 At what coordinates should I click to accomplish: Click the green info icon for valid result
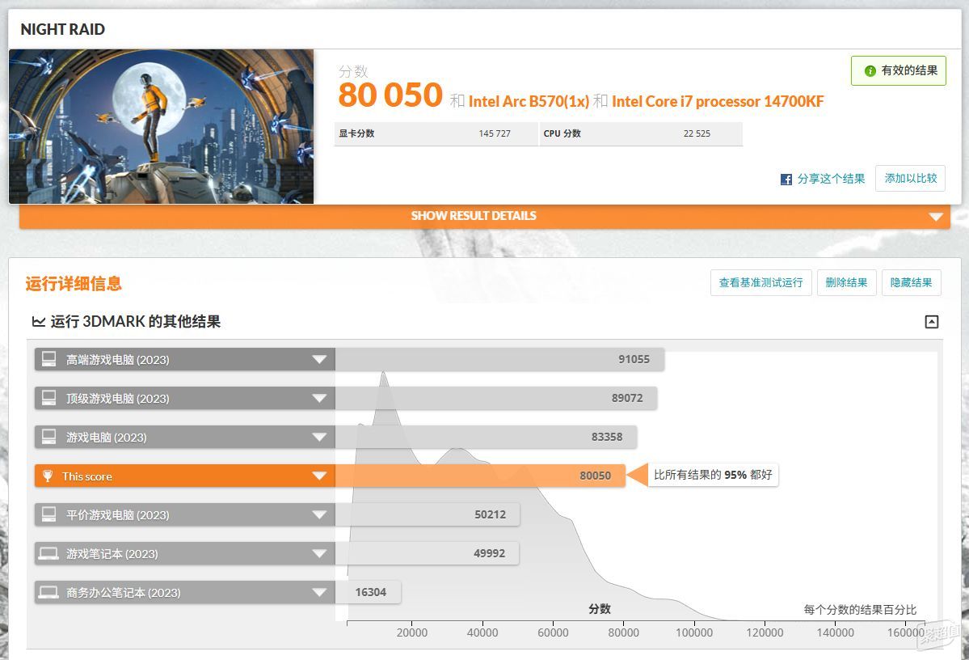pos(870,71)
